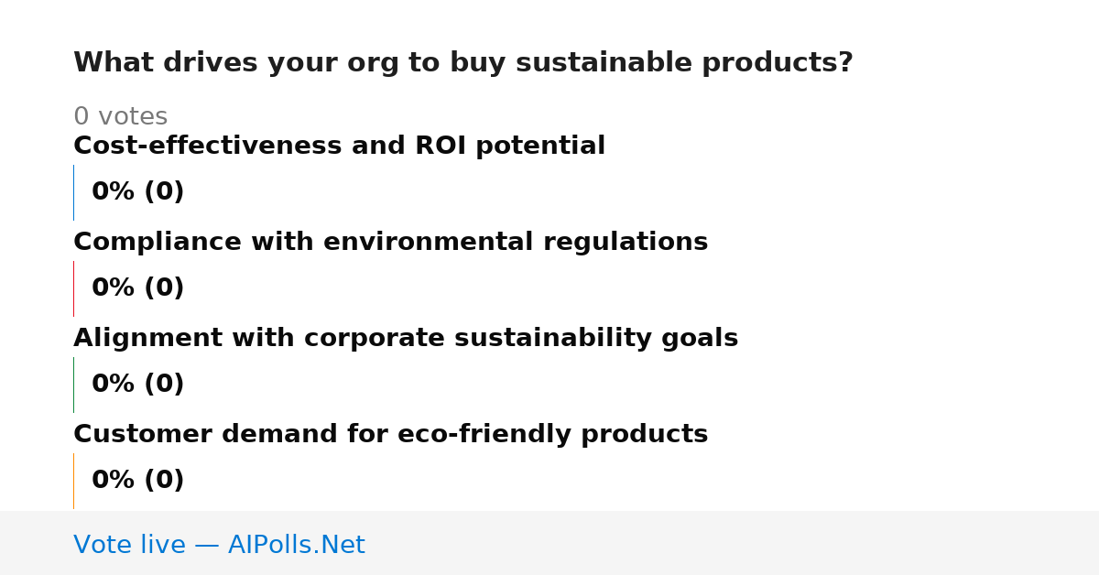Click the words Vote live in footer
The width and height of the screenshot is (1099, 575).
(129, 545)
